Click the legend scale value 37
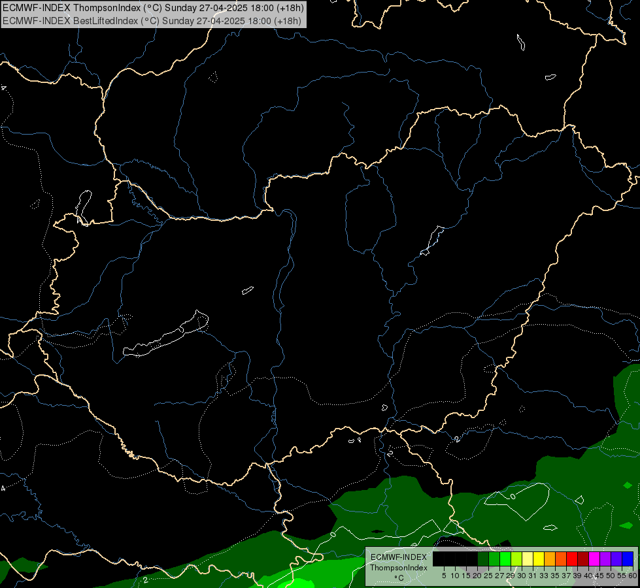 coord(566,576)
